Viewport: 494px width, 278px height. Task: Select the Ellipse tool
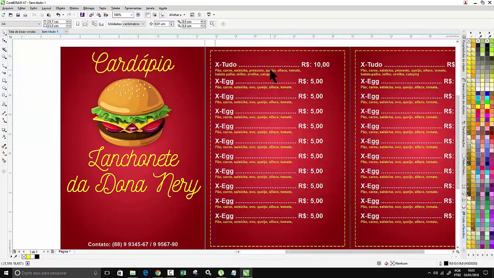4,88
